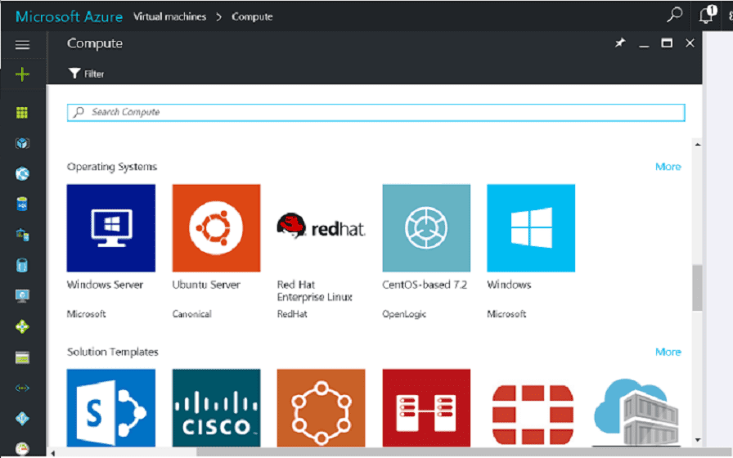This screenshot has height=458, width=733.
Task: Open the green diamond load balancer icon
Action: [22, 326]
